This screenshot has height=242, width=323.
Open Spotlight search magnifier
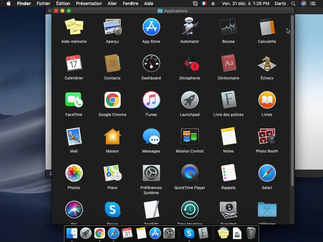[x=293, y=3]
